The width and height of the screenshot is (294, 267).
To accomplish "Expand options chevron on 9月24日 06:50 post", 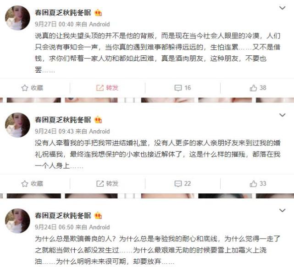I will pos(282,210).
